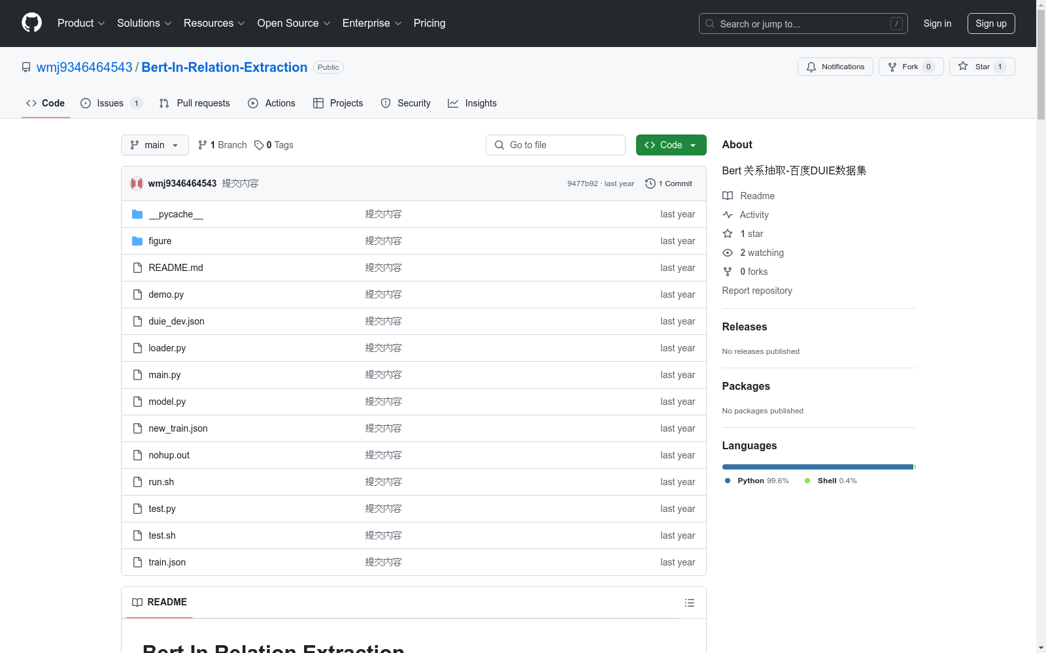Click the pulse icon beside Activity
This screenshot has width=1046, height=653.
[x=728, y=215]
